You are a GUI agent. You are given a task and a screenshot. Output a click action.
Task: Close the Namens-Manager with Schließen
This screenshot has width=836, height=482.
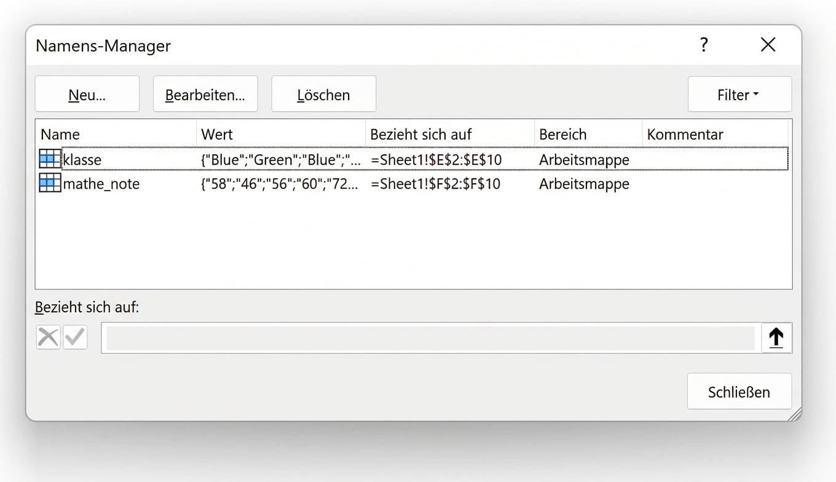click(739, 391)
